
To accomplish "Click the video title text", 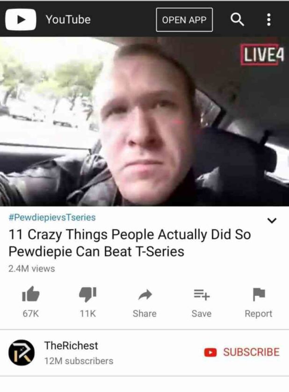I will tap(130, 243).
